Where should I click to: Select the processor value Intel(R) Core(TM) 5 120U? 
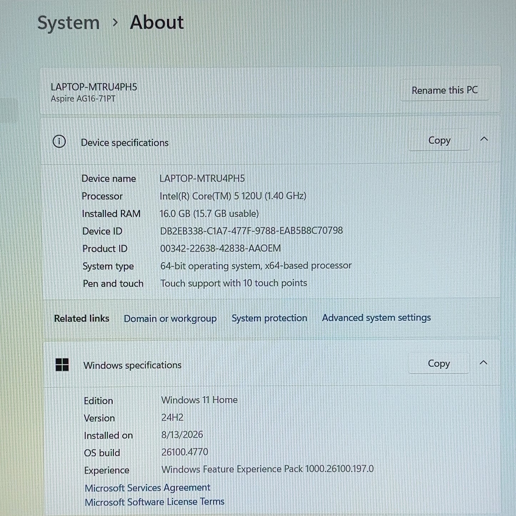[x=233, y=196]
